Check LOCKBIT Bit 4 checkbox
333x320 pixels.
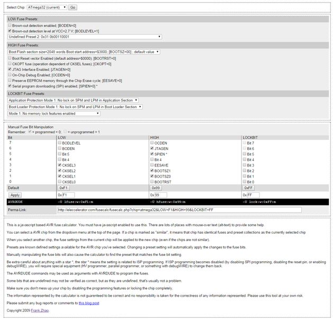(245, 159)
